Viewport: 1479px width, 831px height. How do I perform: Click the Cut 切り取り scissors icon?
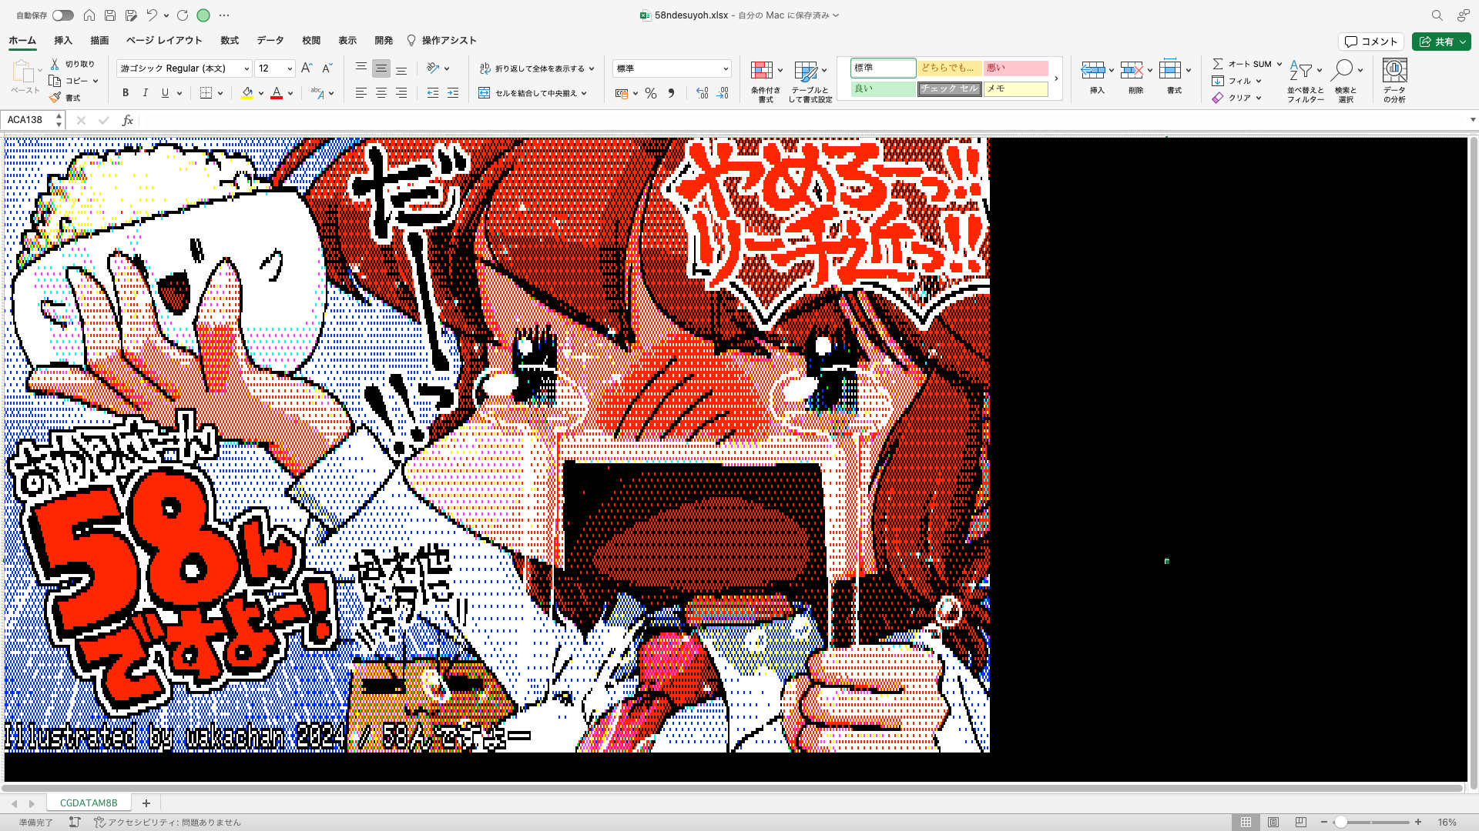55,64
